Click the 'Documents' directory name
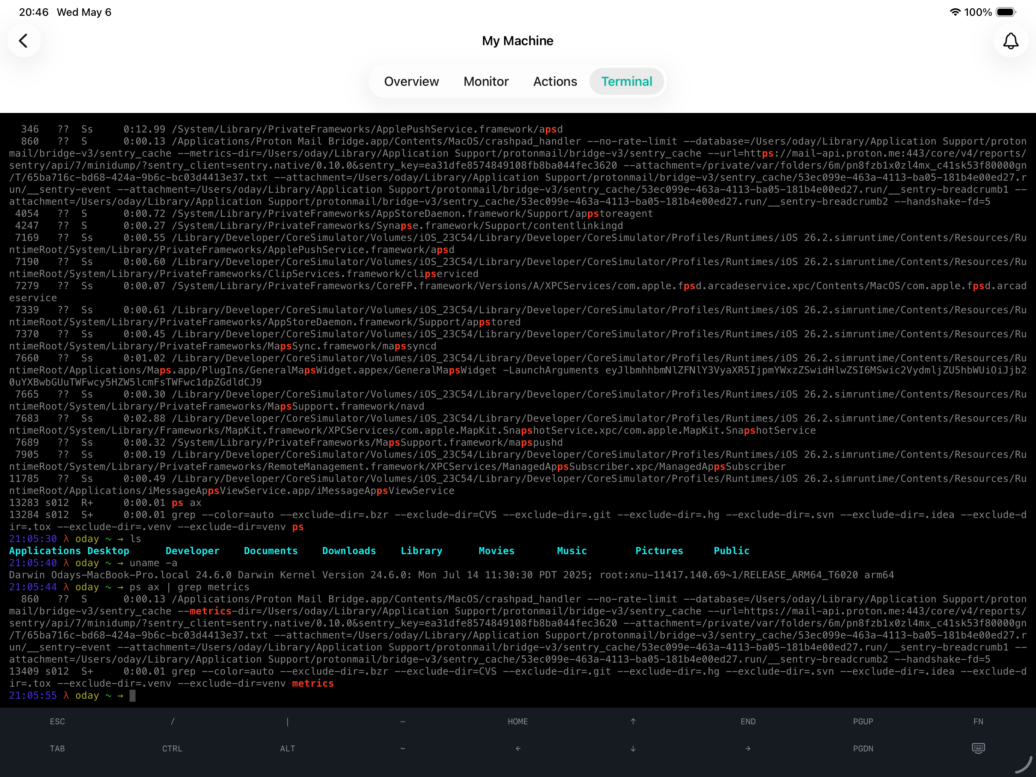1036x777 pixels. pos(271,551)
